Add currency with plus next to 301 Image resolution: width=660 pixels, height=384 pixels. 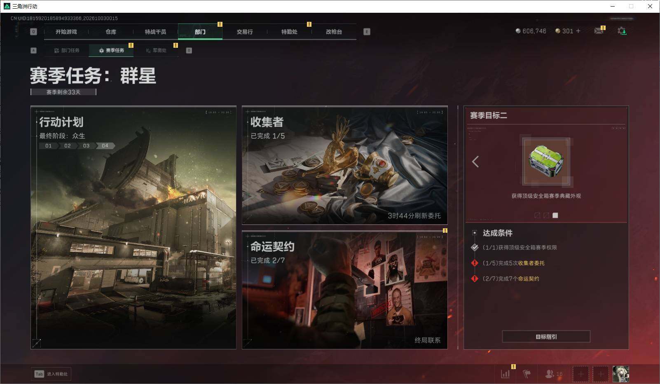[x=578, y=31]
